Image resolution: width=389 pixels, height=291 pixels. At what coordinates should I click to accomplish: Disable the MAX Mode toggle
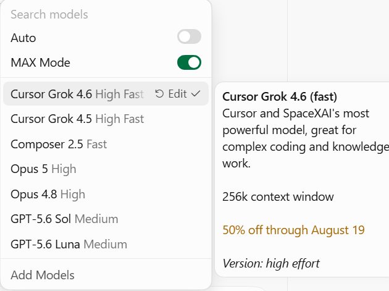189,62
